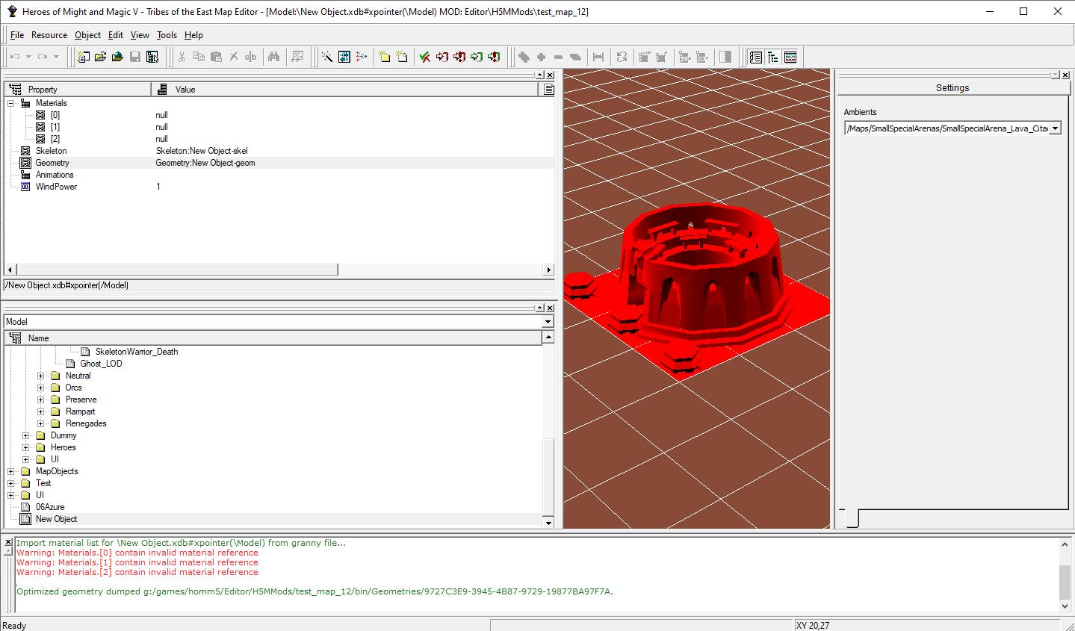Expand the Dummy folder

point(26,435)
